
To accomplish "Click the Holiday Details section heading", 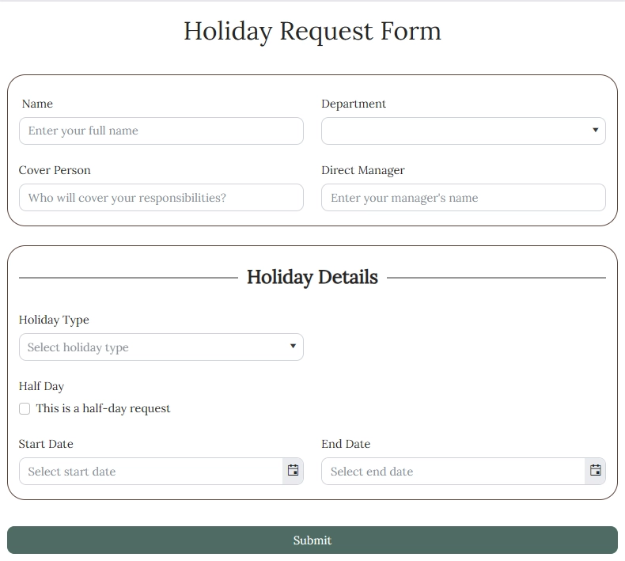I will [x=312, y=278].
